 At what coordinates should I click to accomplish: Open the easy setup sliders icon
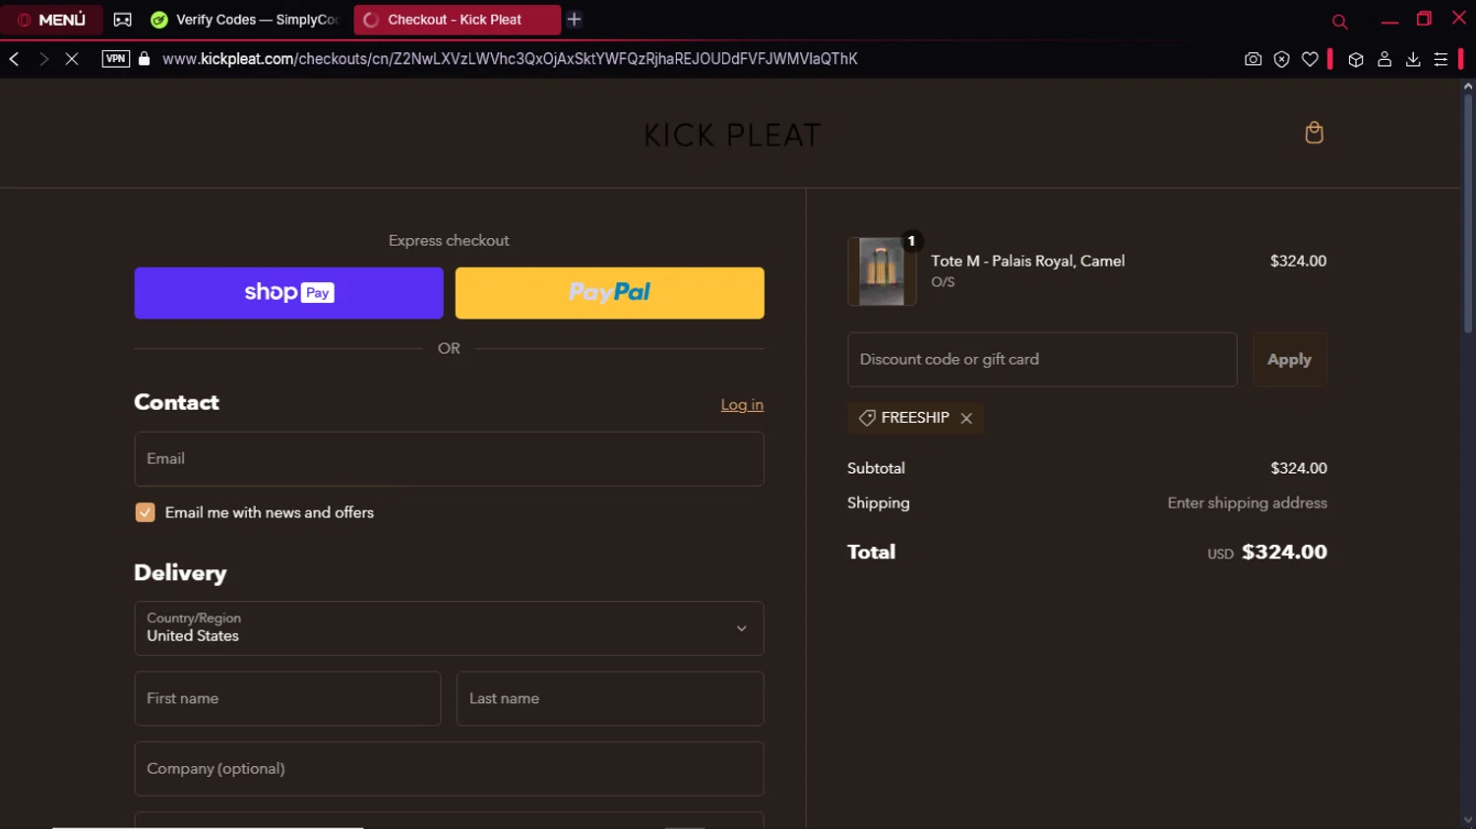click(x=1441, y=60)
